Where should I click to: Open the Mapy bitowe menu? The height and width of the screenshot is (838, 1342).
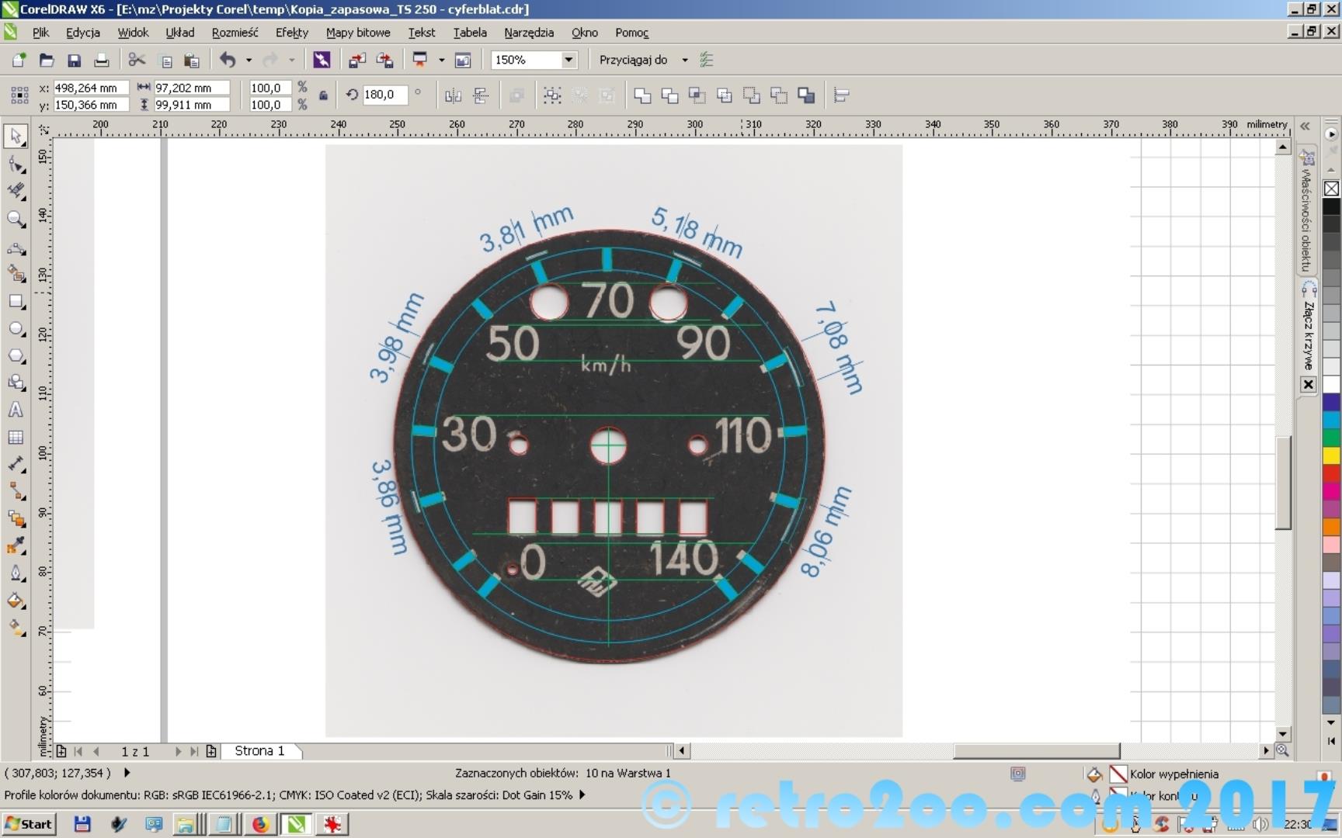pos(357,33)
